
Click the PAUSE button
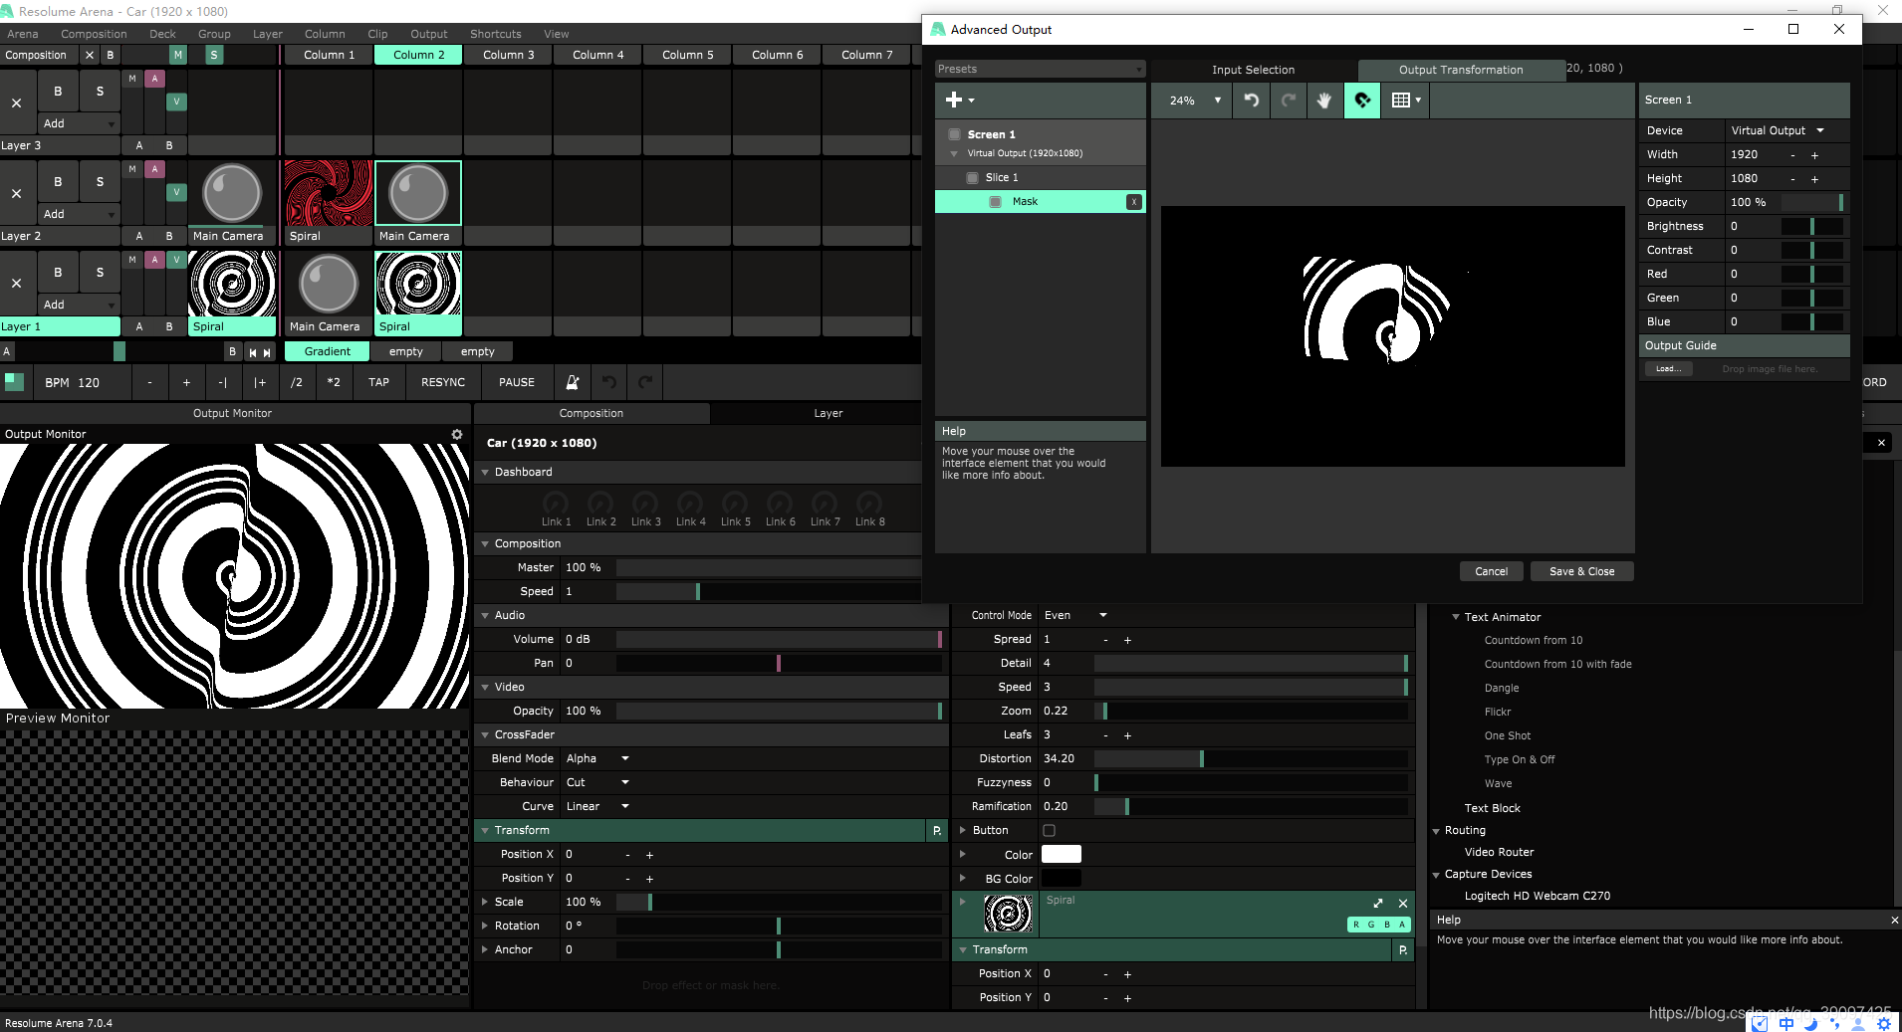(516, 382)
